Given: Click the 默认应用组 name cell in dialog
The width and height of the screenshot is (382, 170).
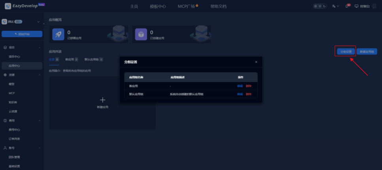Looking at the screenshot, I should [x=136, y=94].
